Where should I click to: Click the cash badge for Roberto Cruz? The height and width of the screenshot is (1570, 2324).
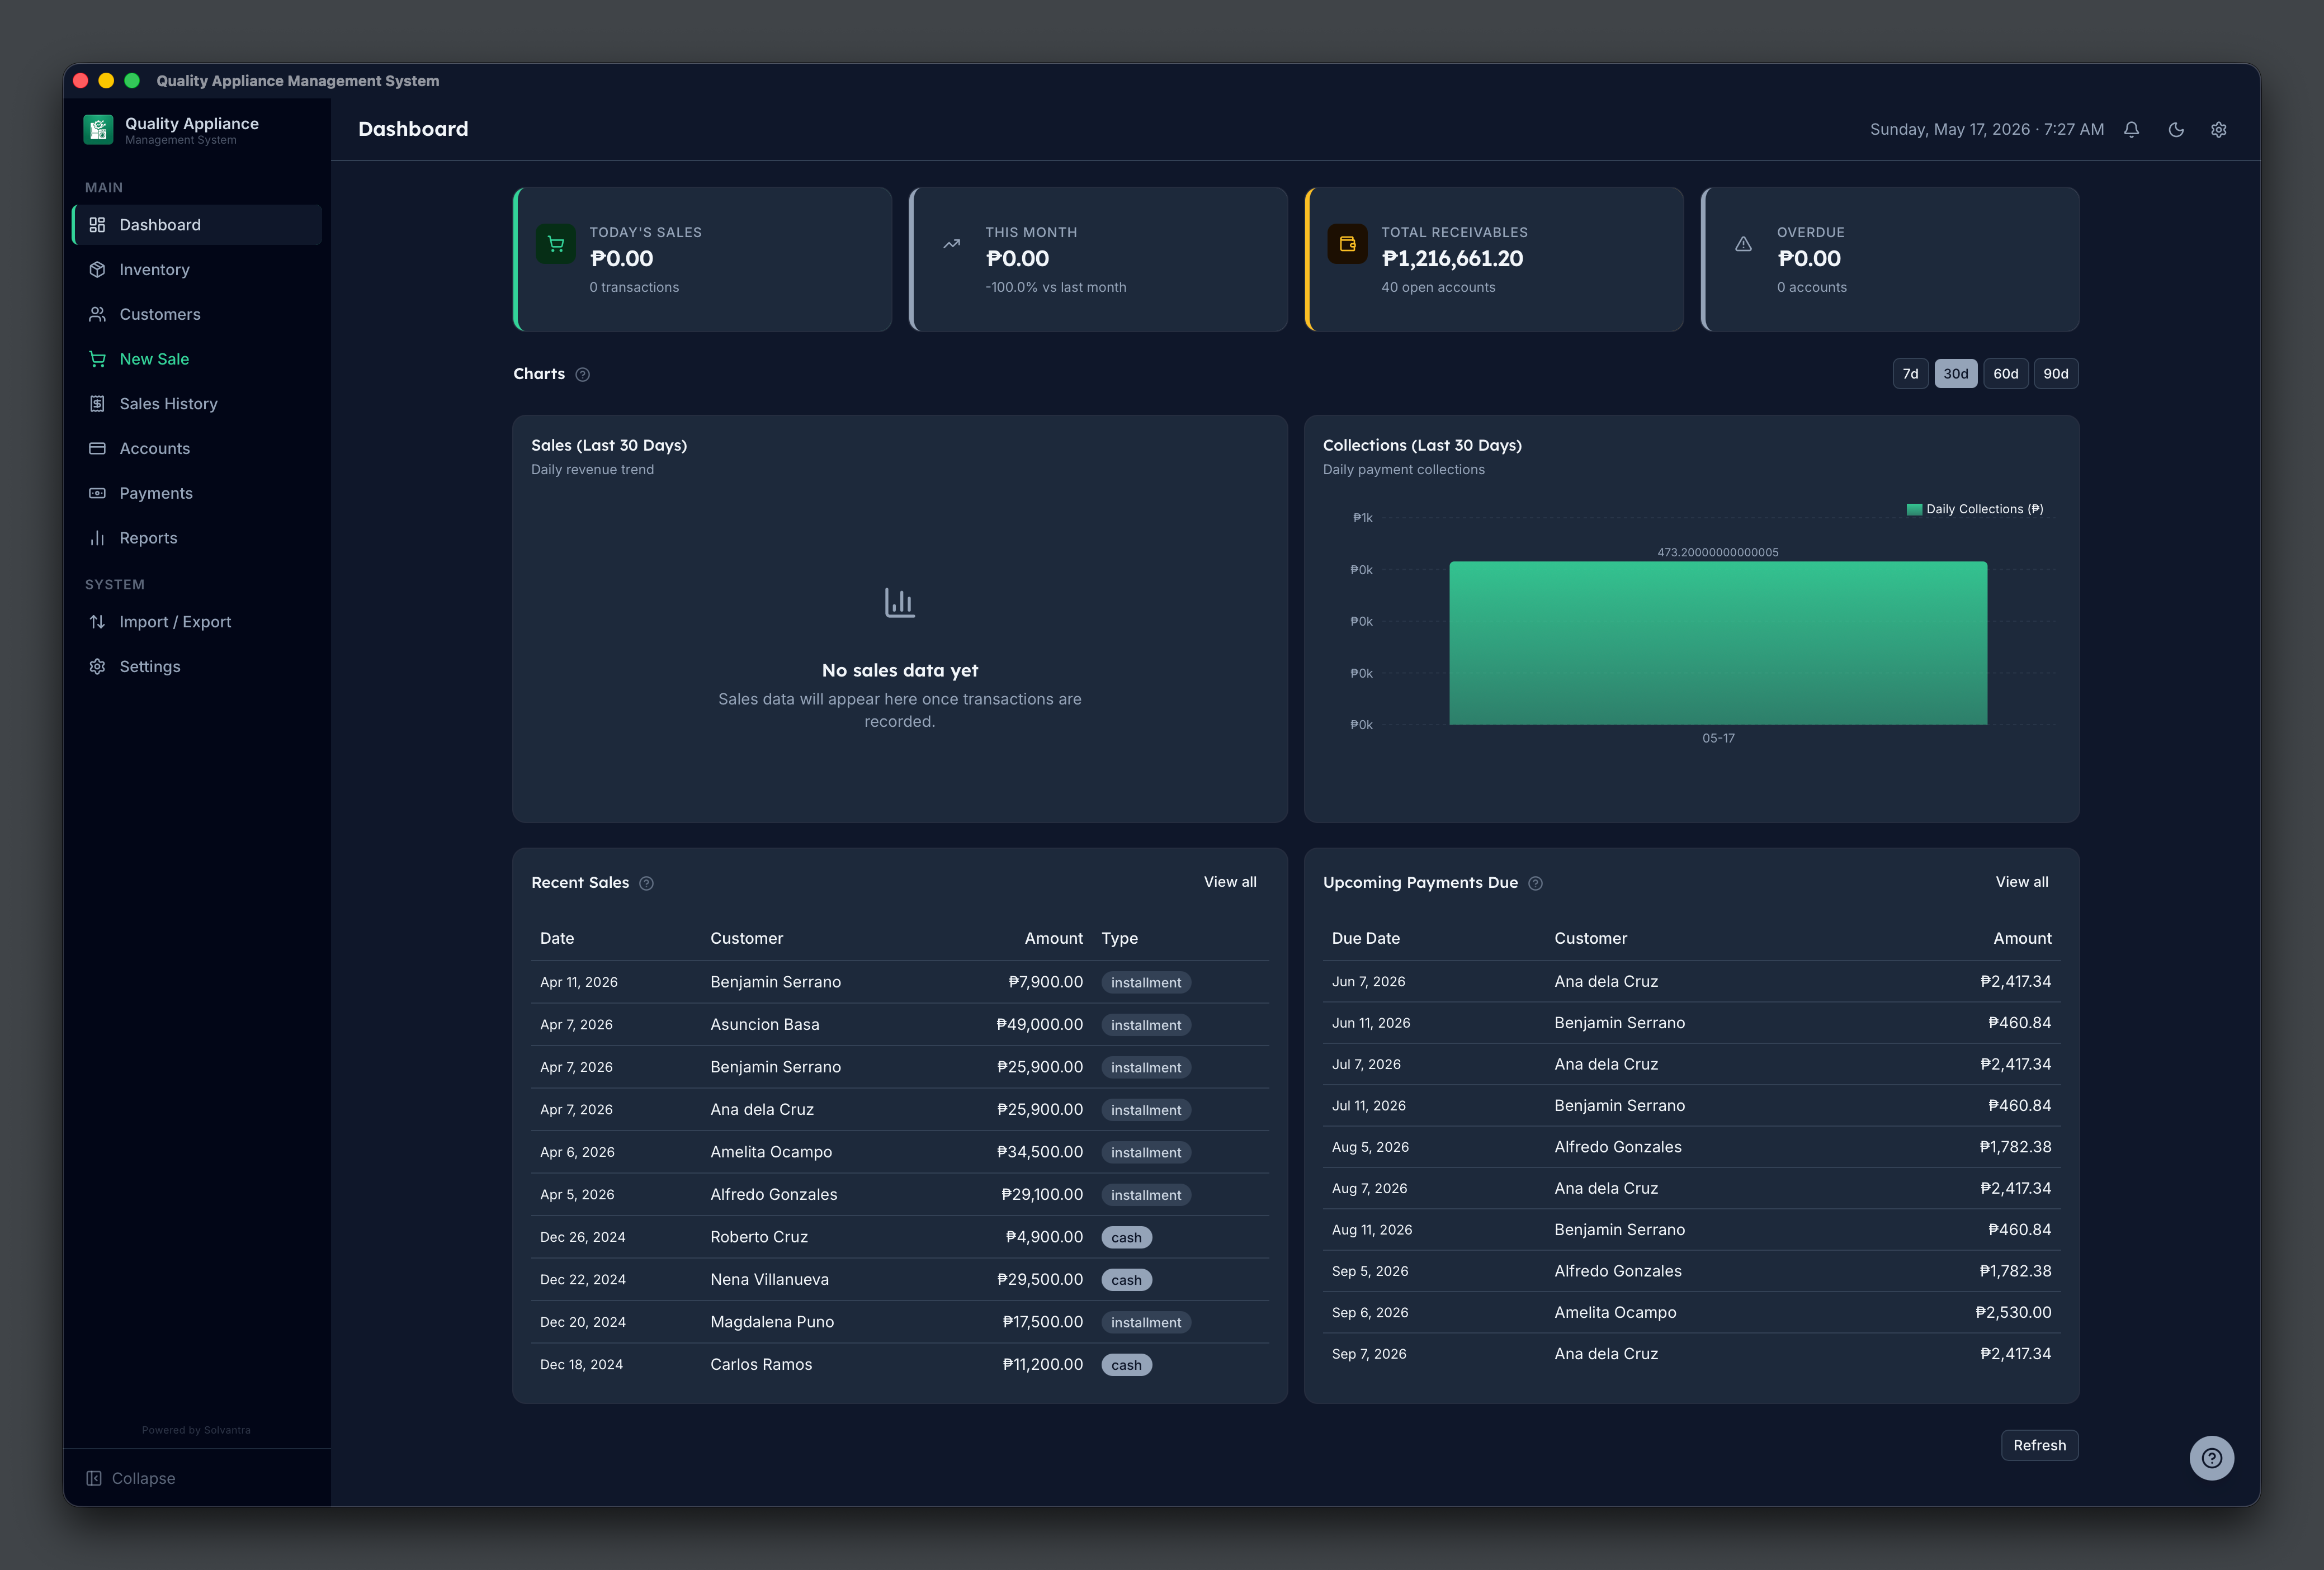[1126, 1238]
